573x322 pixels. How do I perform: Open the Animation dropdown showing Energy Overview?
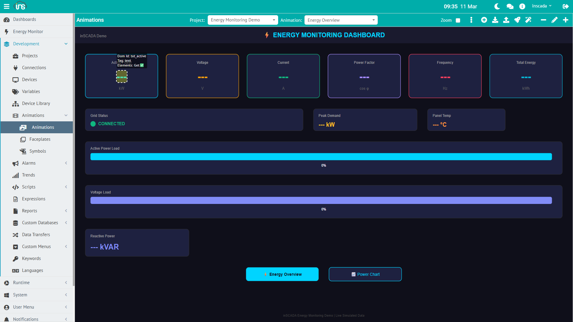(341, 20)
